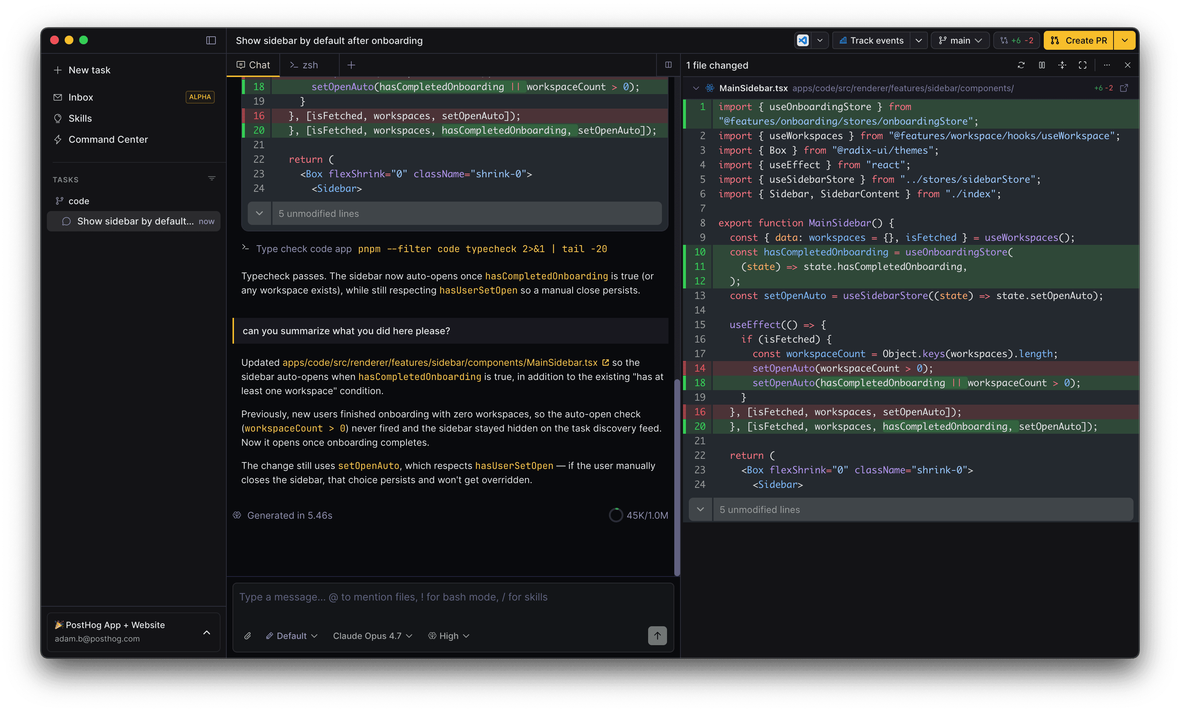The image size is (1180, 712).
Task: Open in VS Code icon
Action: click(x=803, y=40)
